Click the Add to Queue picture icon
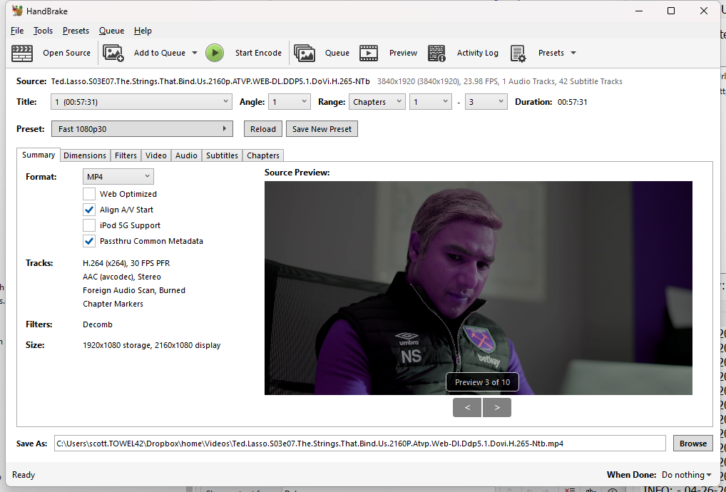 point(113,53)
